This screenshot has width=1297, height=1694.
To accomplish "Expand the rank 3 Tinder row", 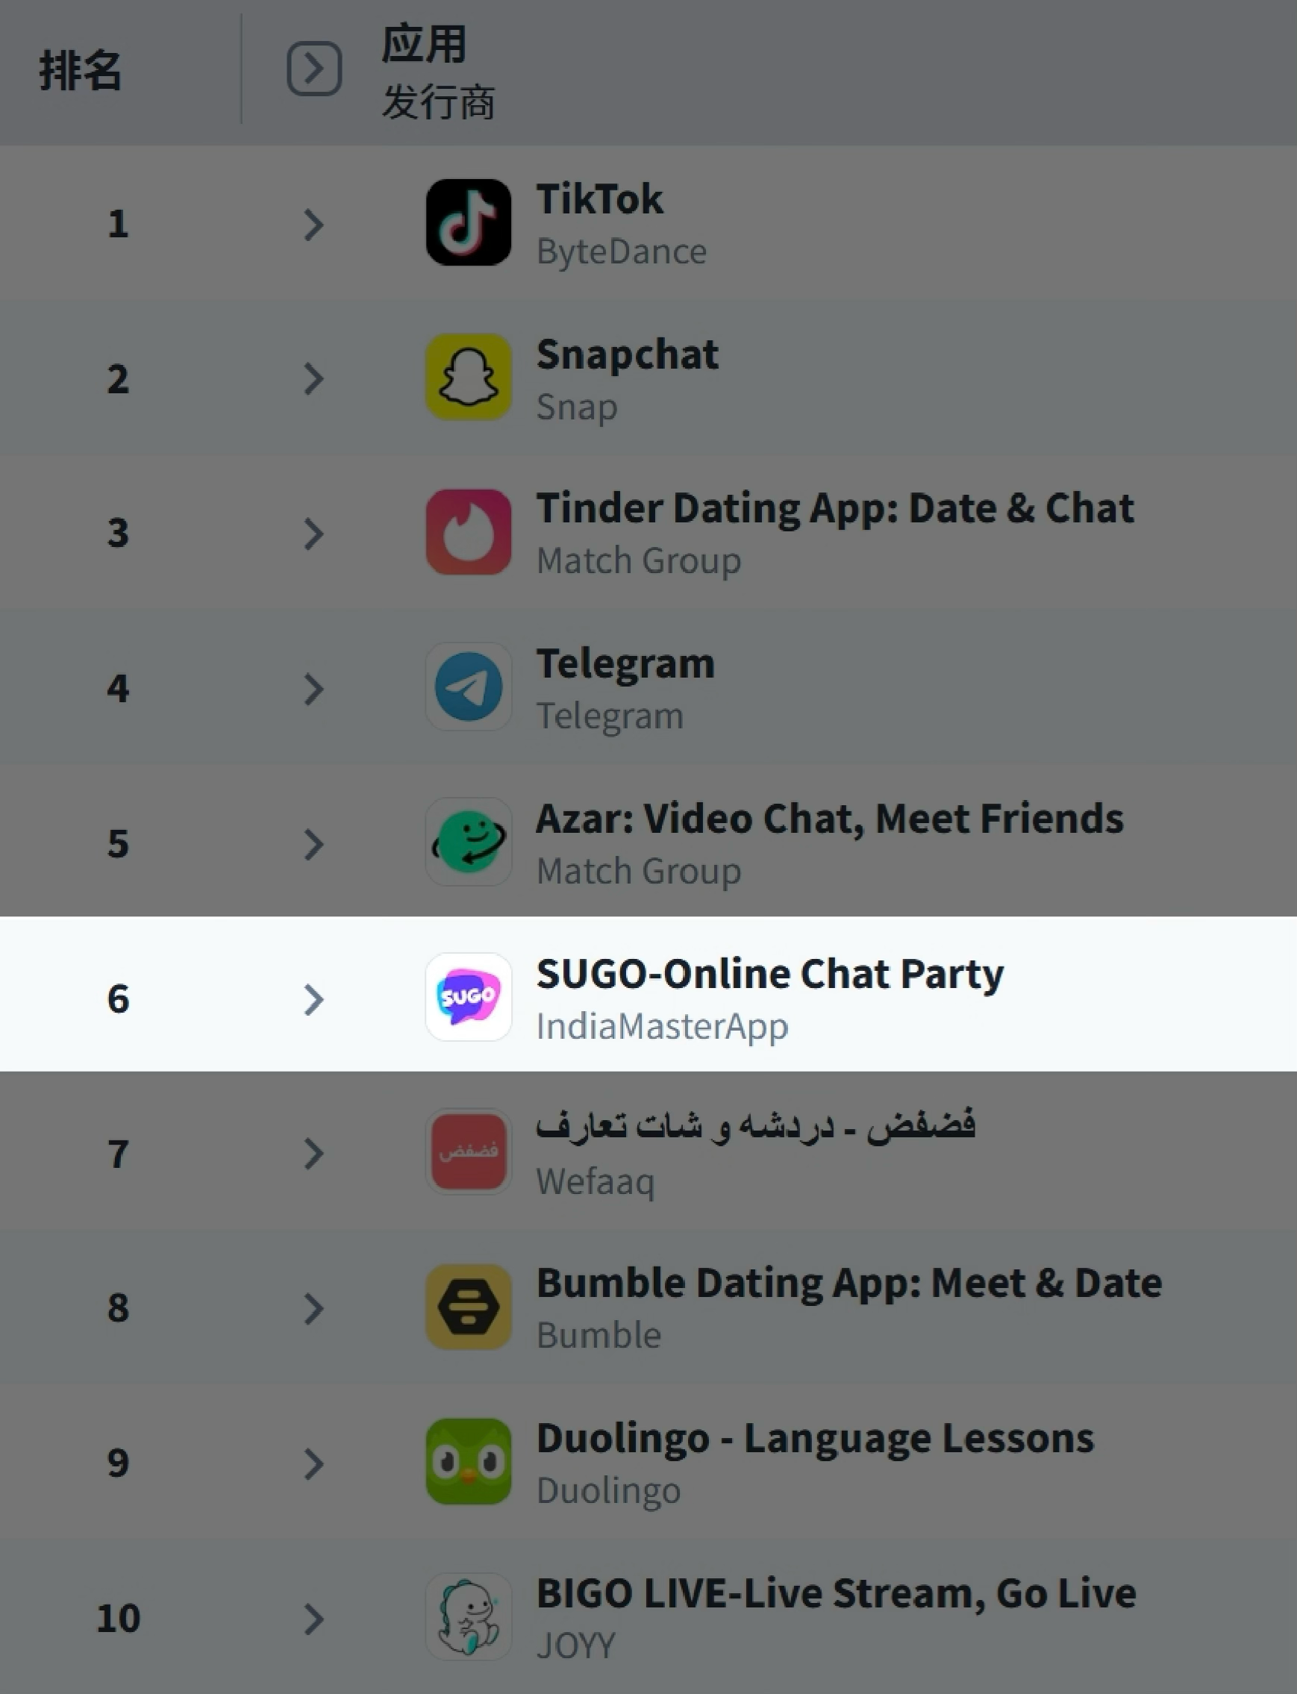I will (313, 534).
